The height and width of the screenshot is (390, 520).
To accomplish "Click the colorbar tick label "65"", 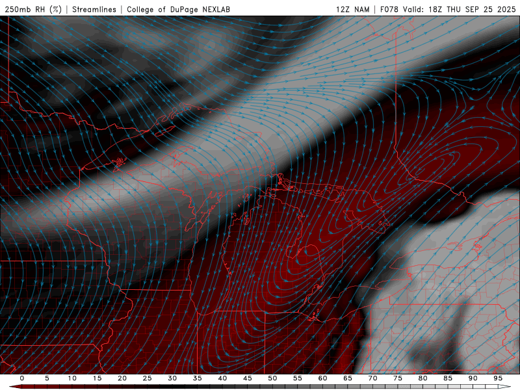I will click(348, 378).
